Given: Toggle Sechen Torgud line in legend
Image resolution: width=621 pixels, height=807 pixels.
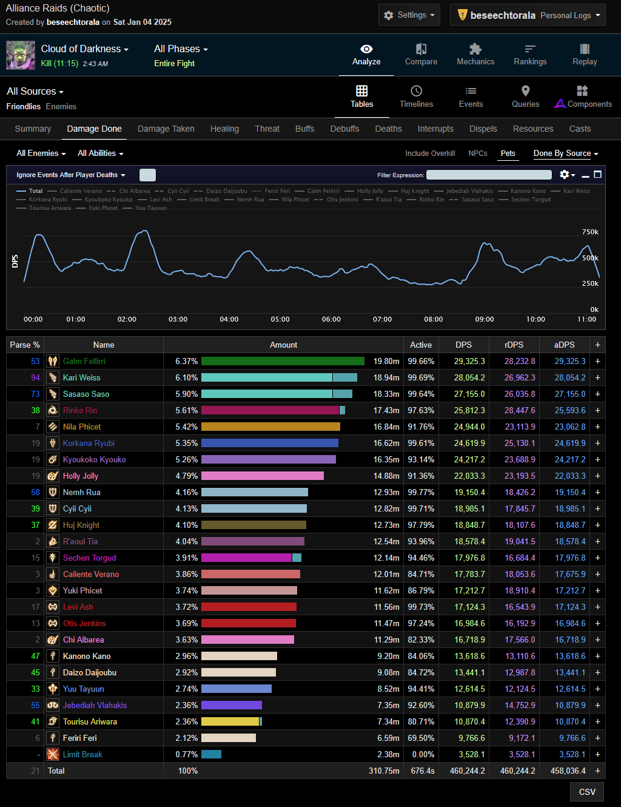Looking at the screenshot, I should (x=525, y=200).
